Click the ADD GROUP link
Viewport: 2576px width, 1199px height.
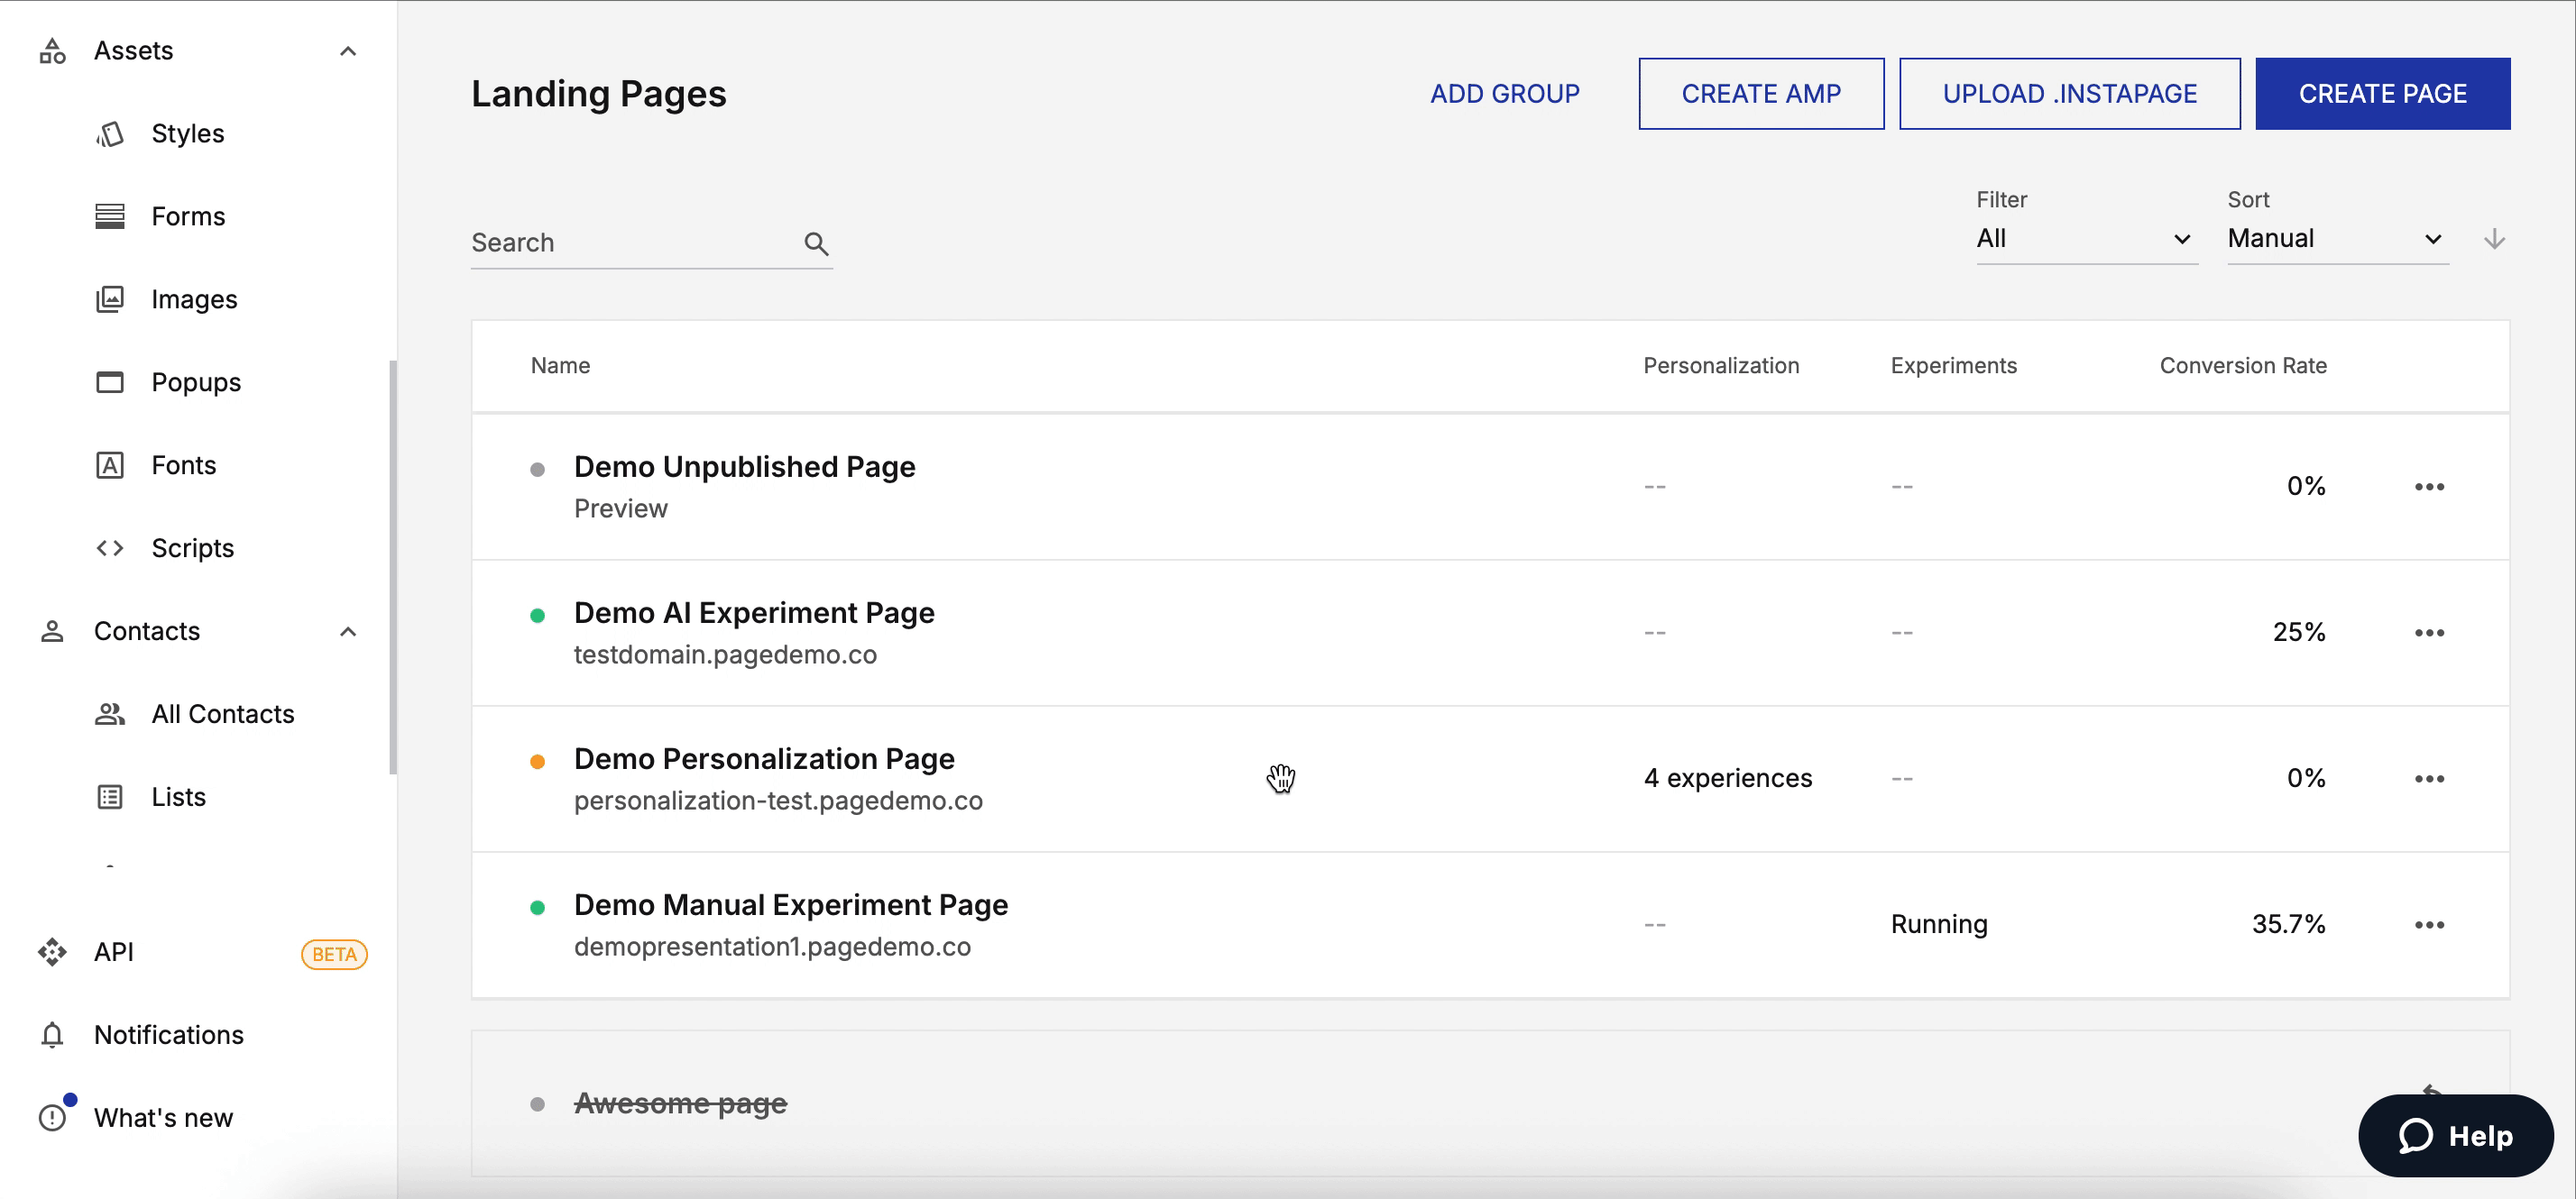click(x=1504, y=94)
